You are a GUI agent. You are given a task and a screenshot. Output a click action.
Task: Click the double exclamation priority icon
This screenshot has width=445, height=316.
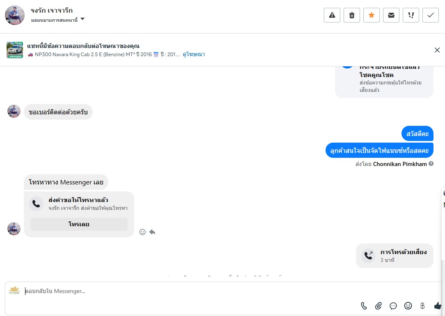click(411, 15)
